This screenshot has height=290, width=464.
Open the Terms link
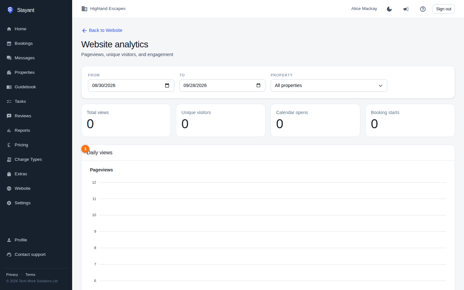pos(30,275)
